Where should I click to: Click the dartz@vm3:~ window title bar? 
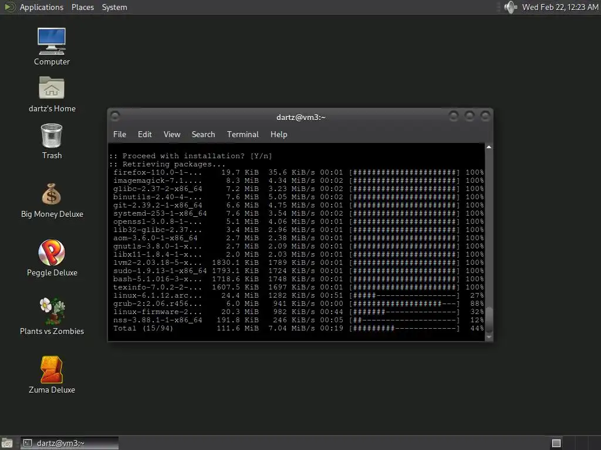(300, 117)
